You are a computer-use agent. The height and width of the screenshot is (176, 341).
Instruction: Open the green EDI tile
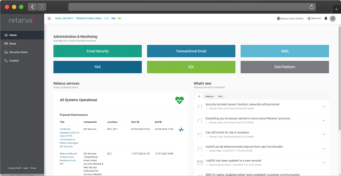[191, 67]
